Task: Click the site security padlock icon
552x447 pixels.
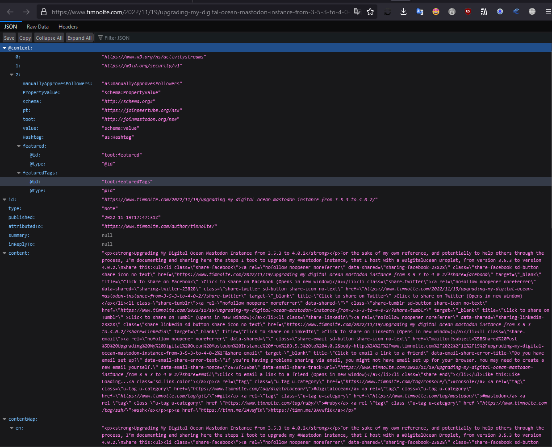Action: (x=44, y=12)
